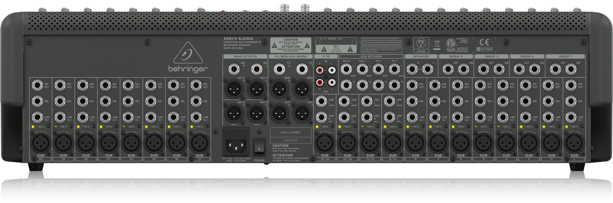Click the FX 2 send jack
The height and width of the screenshot is (203, 613).
coord(279,70)
